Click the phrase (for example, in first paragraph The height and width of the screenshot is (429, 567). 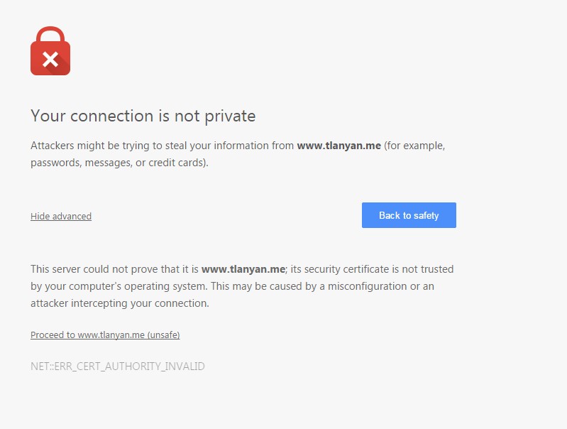pyautogui.click(x=415, y=146)
